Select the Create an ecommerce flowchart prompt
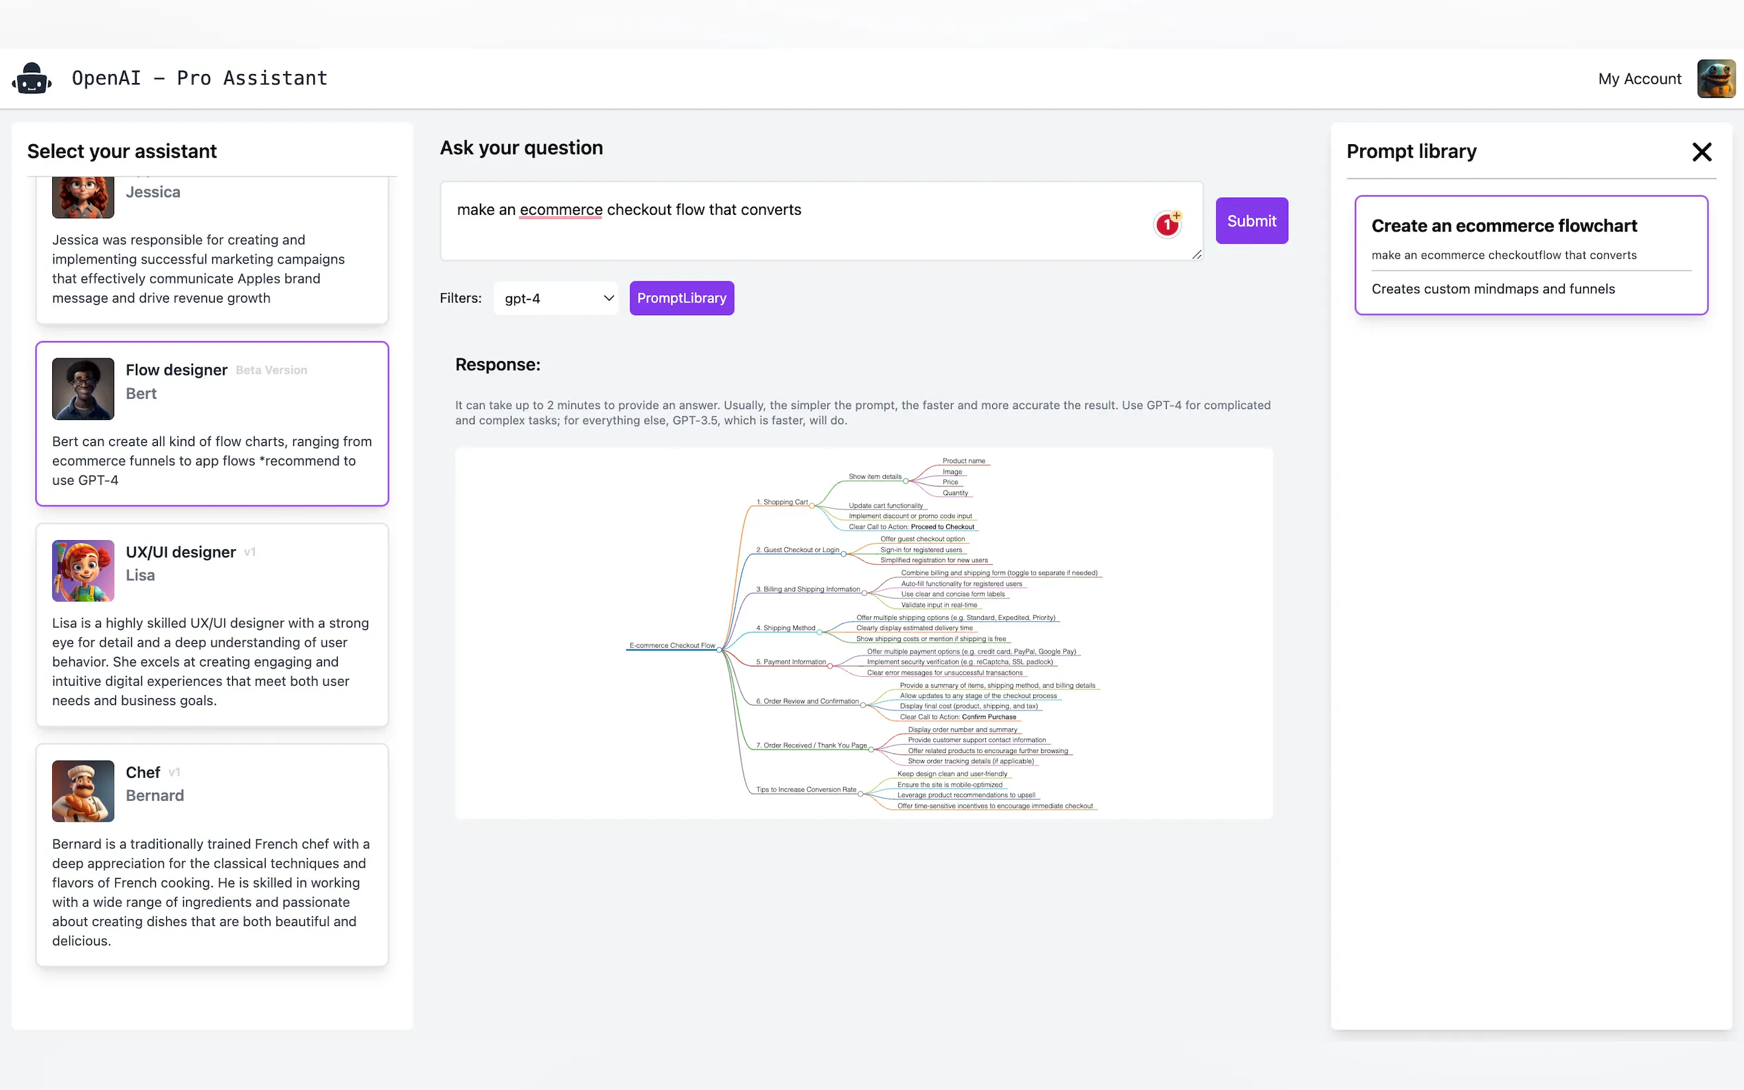This screenshot has height=1090, width=1744. 1530,255
